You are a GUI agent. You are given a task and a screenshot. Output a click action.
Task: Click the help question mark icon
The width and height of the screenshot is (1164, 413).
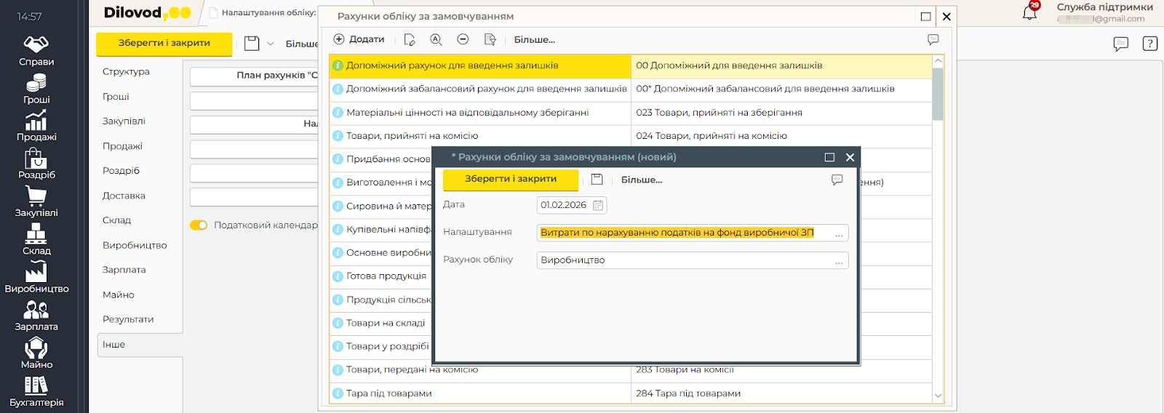pyautogui.click(x=1149, y=44)
